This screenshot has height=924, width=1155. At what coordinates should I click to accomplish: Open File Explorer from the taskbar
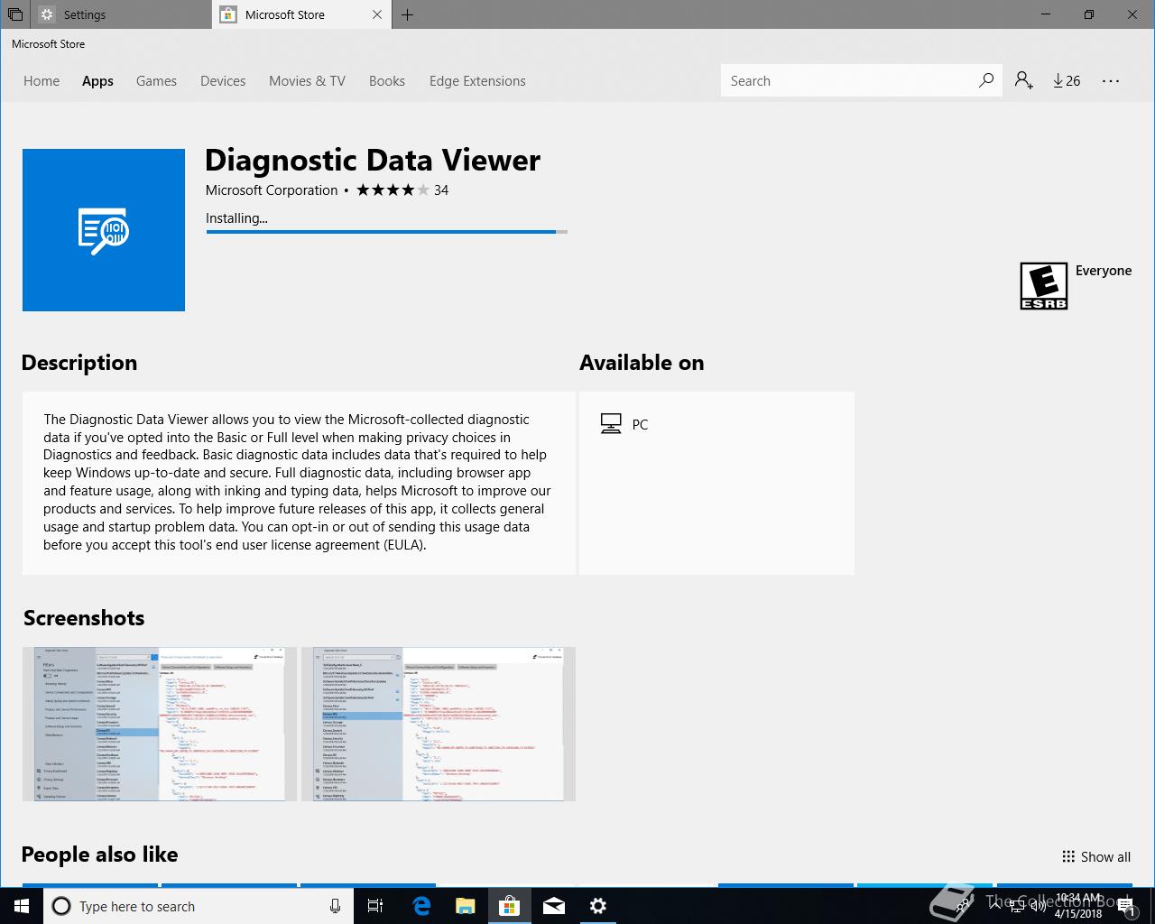click(466, 906)
